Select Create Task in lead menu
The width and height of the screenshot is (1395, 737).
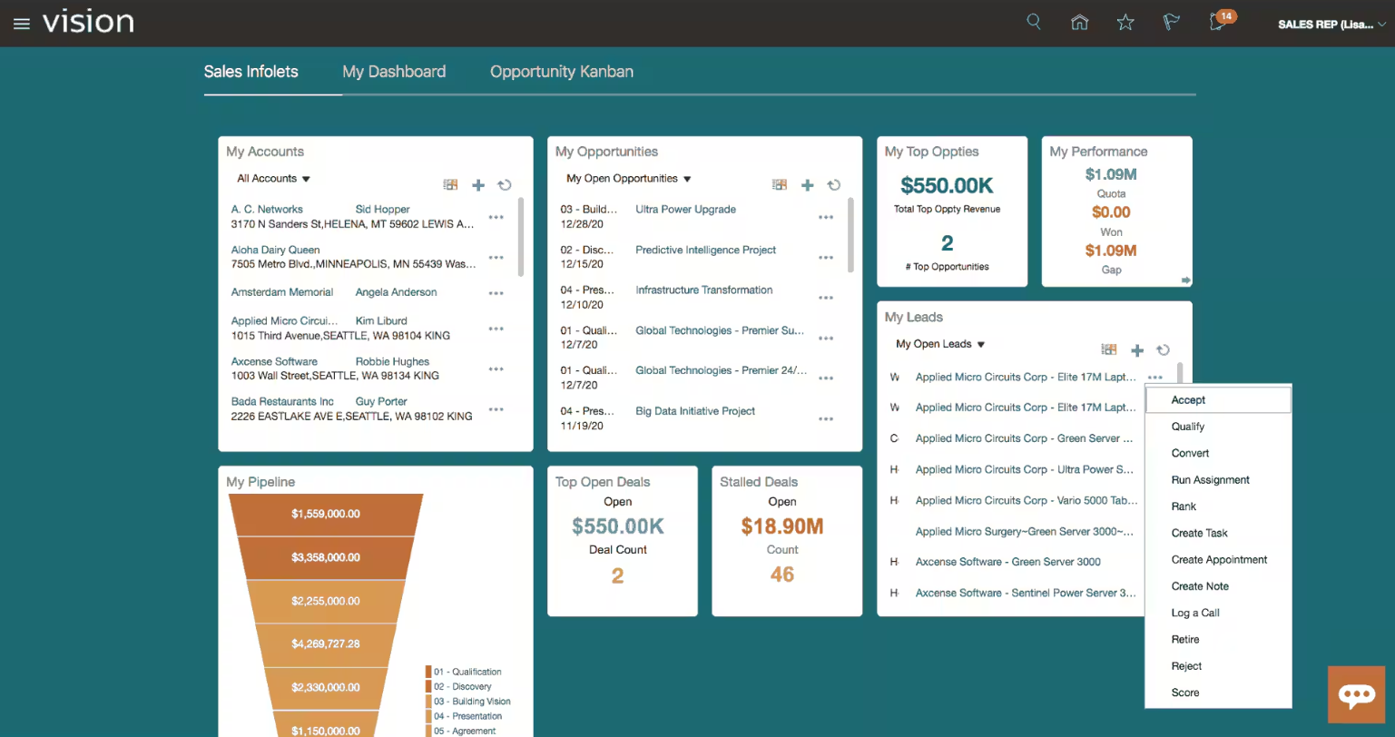pyautogui.click(x=1218, y=533)
